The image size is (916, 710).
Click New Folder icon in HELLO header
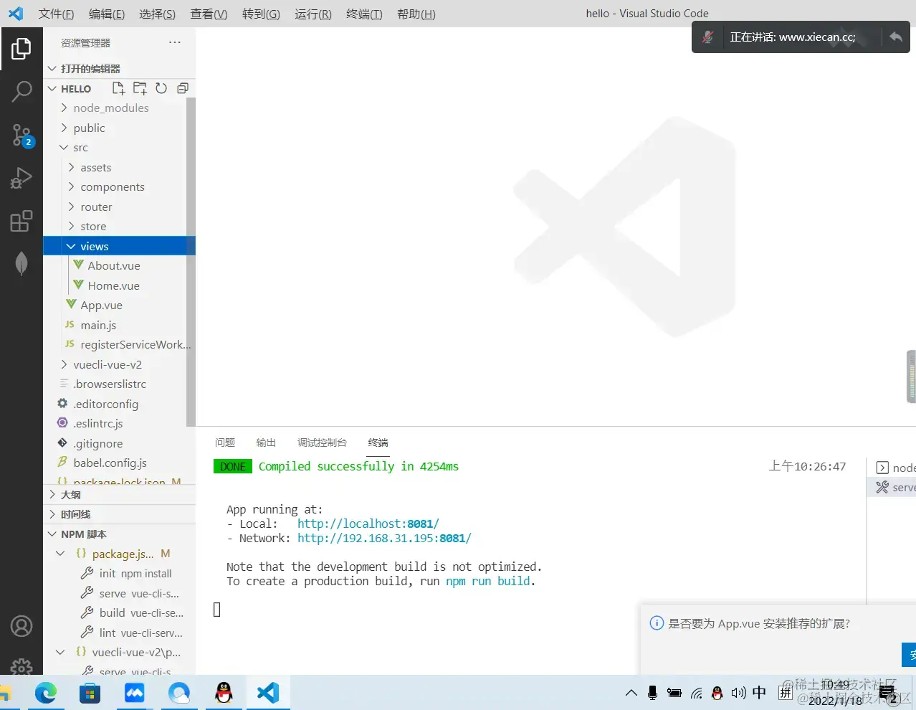coord(140,88)
